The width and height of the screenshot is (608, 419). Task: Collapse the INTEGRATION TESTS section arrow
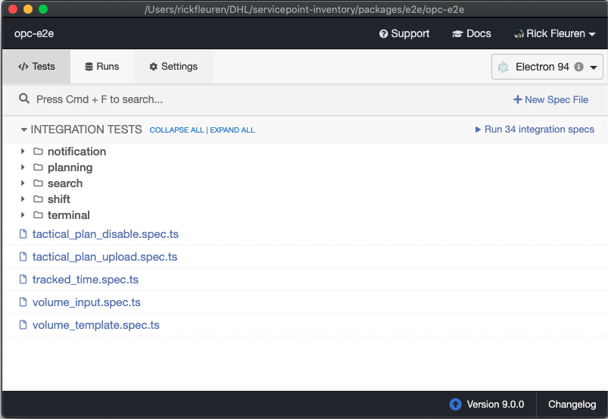24,130
